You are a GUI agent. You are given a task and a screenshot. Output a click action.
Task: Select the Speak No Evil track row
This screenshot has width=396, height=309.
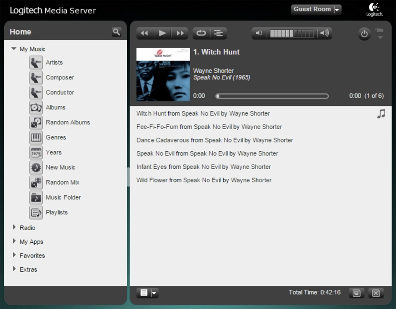tap(207, 154)
